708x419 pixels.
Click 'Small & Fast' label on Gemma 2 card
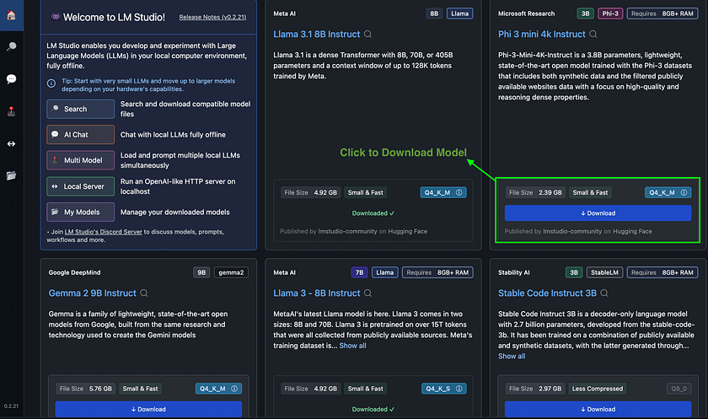(x=141, y=389)
